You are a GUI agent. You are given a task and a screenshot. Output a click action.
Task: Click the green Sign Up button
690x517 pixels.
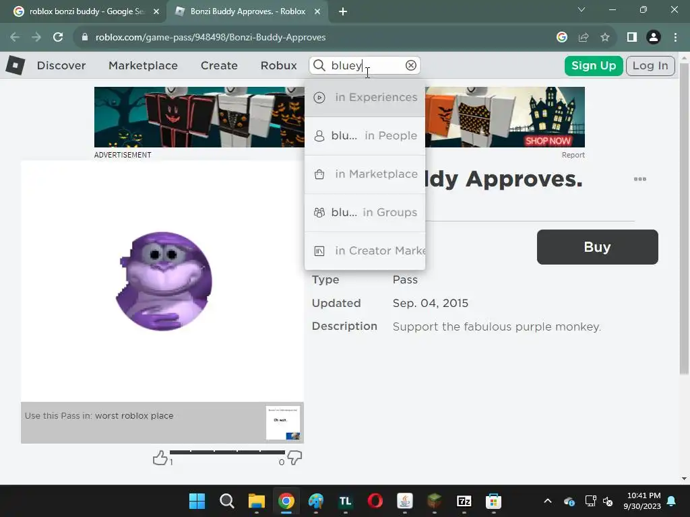(x=594, y=66)
